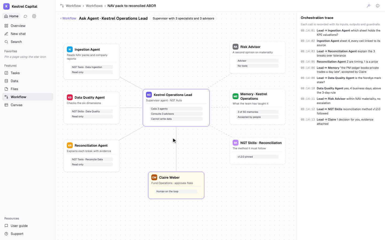
Task: Click the 'NGT Skills · Data Quality' tag
Action: click(x=92, y=111)
